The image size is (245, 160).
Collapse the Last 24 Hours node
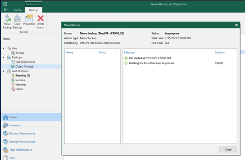tap(3, 71)
